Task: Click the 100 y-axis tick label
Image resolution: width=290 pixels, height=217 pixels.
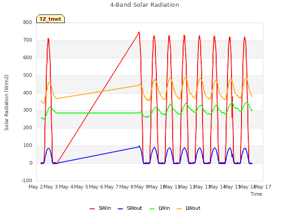Action: point(28,146)
